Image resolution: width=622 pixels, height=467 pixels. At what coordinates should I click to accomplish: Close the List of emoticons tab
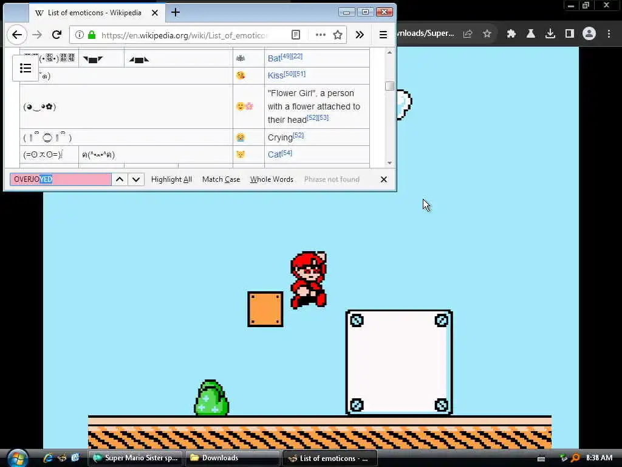point(155,13)
